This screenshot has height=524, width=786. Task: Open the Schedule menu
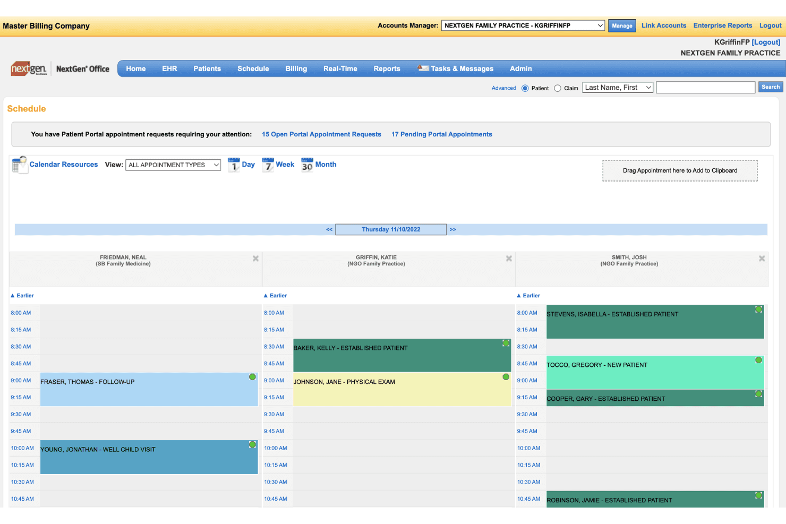tap(253, 68)
